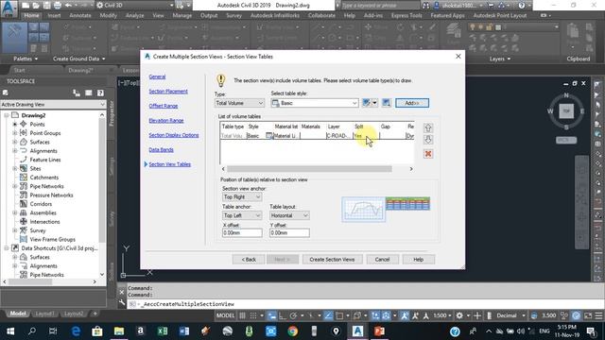This screenshot has height=340, width=605.
Task: Toggle grid display in status bar
Action: (242, 315)
